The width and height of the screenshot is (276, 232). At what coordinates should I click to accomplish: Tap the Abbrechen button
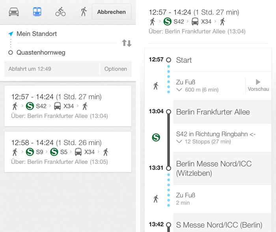[x=112, y=12]
